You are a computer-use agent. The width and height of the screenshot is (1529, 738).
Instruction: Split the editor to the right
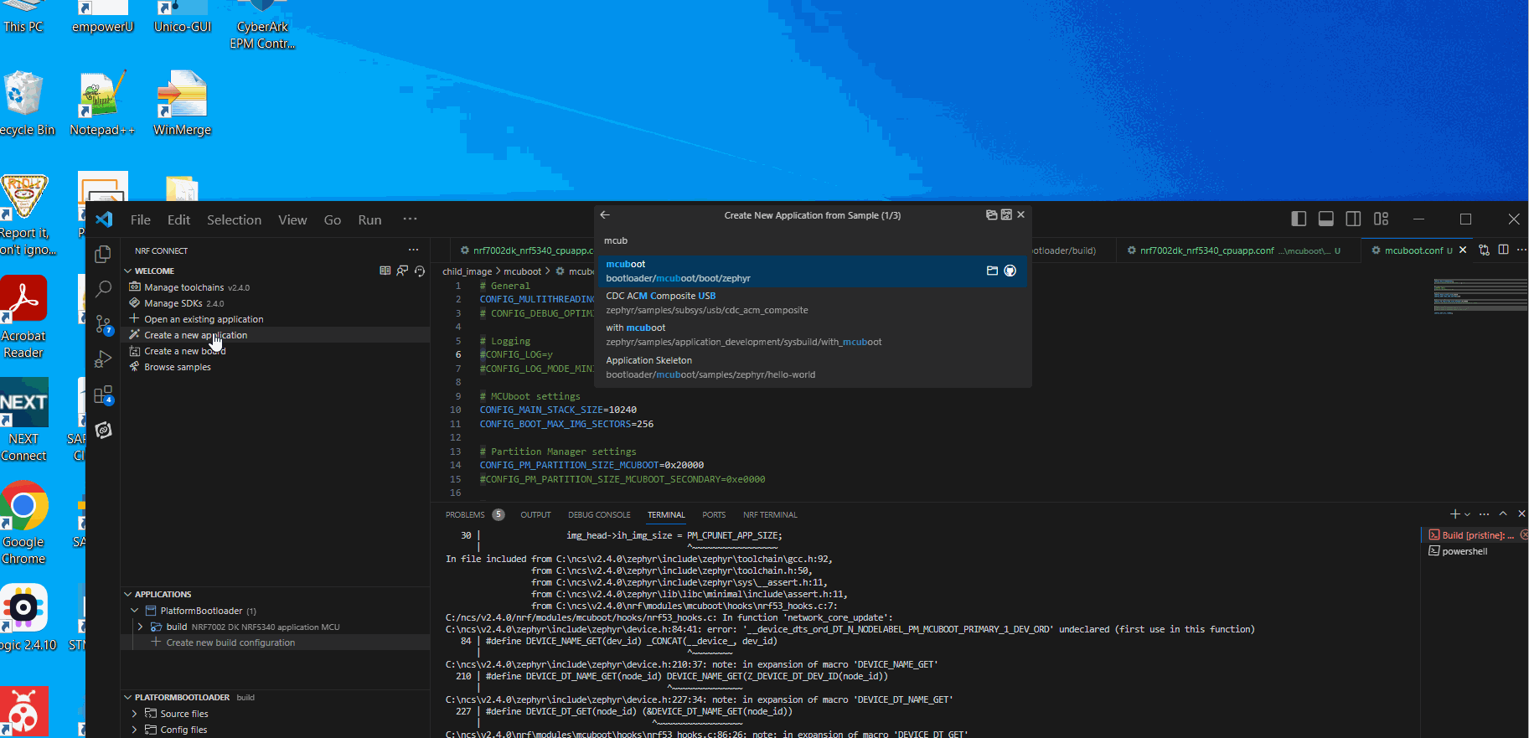1503,250
